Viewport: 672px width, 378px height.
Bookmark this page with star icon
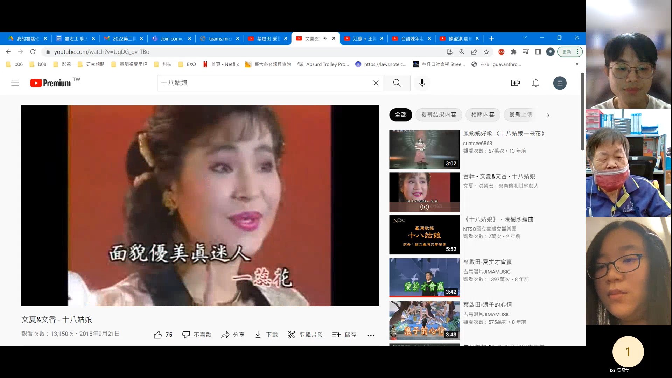[x=486, y=52]
